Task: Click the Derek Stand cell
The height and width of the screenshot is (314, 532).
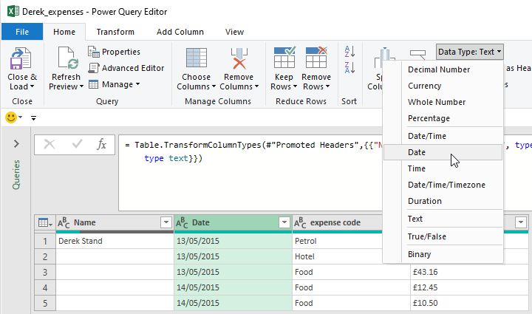Action: 115,241
